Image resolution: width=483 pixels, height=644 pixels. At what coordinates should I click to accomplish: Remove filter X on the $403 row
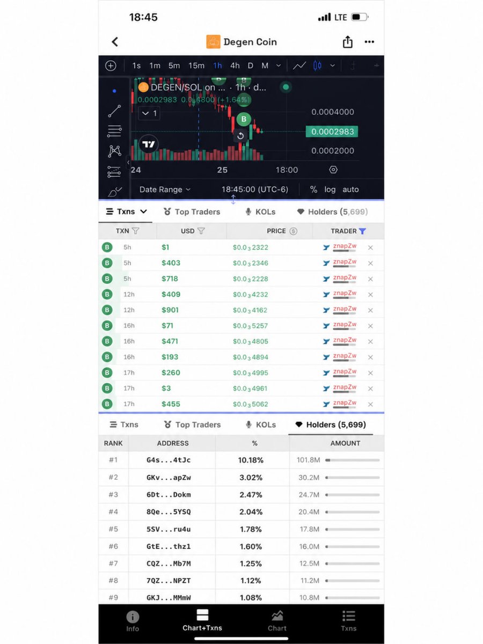coord(370,263)
